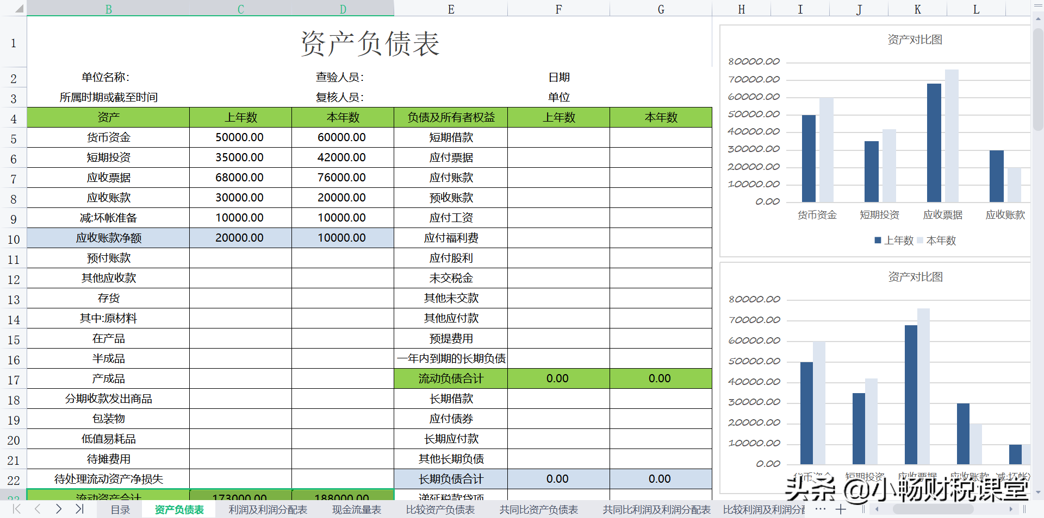Open the 比较资产负债表 sheet tab
Image resolution: width=1044 pixels, height=518 pixels.
click(440, 510)
